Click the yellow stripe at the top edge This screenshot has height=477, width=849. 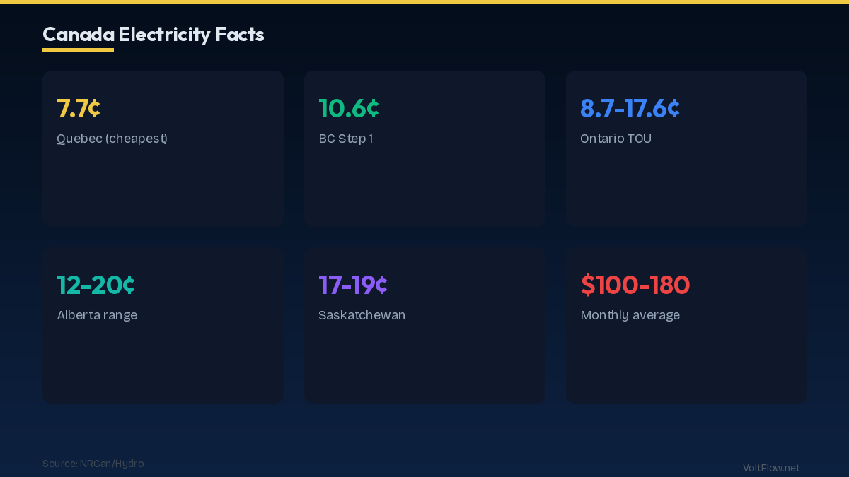tap(424, 3)
